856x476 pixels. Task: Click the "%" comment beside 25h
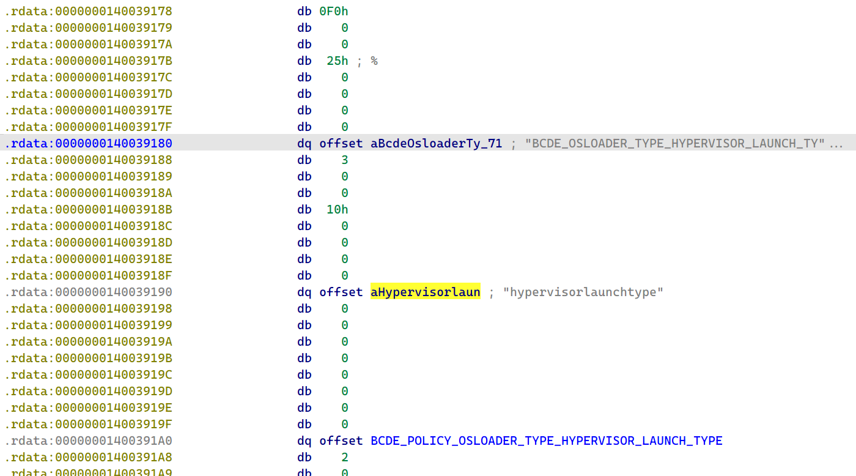(x=374, y=61)
